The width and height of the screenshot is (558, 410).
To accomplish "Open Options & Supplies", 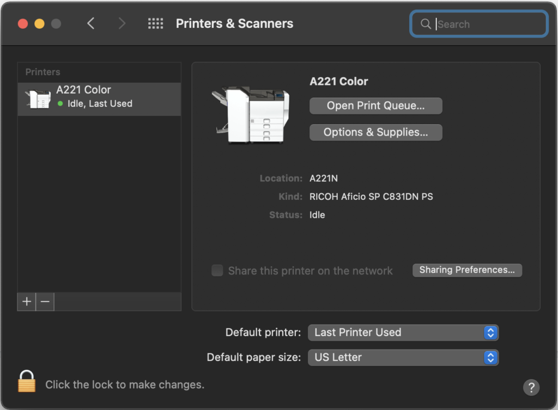I will [x=376, y=132].
